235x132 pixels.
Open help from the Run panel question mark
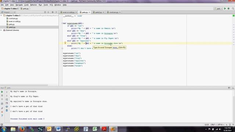point(2,115)
